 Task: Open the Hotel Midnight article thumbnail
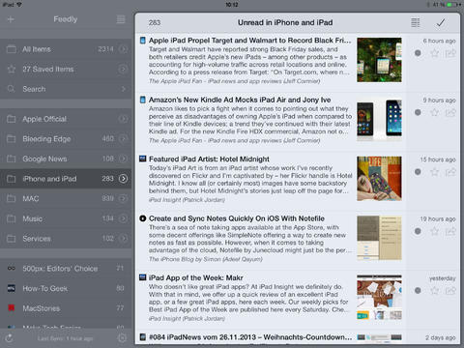point(379,179)
